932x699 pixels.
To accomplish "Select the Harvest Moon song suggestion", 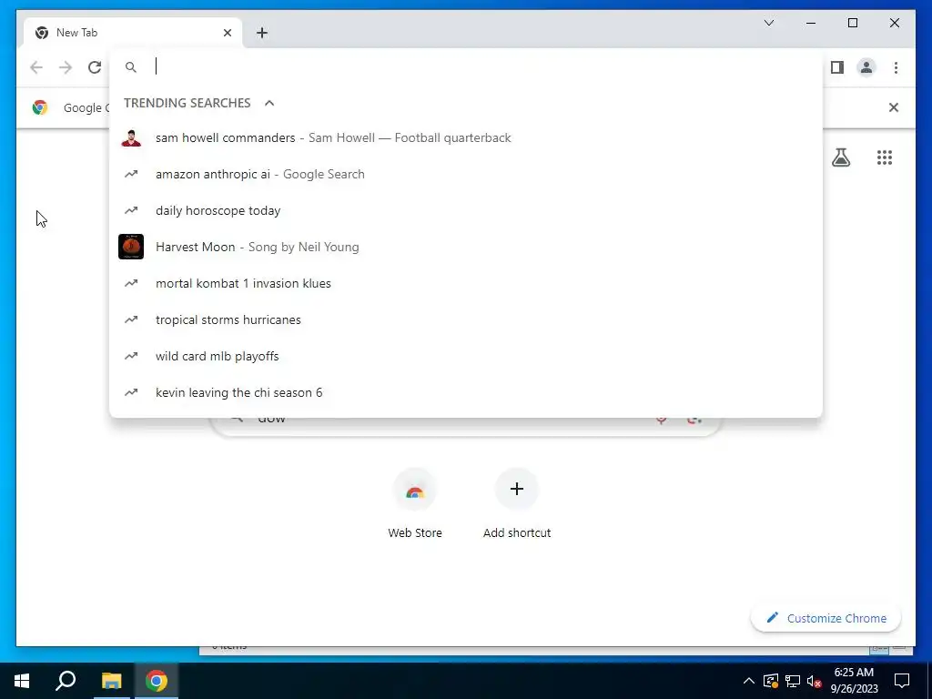I will pyautogui.click(x=466, y=247).
